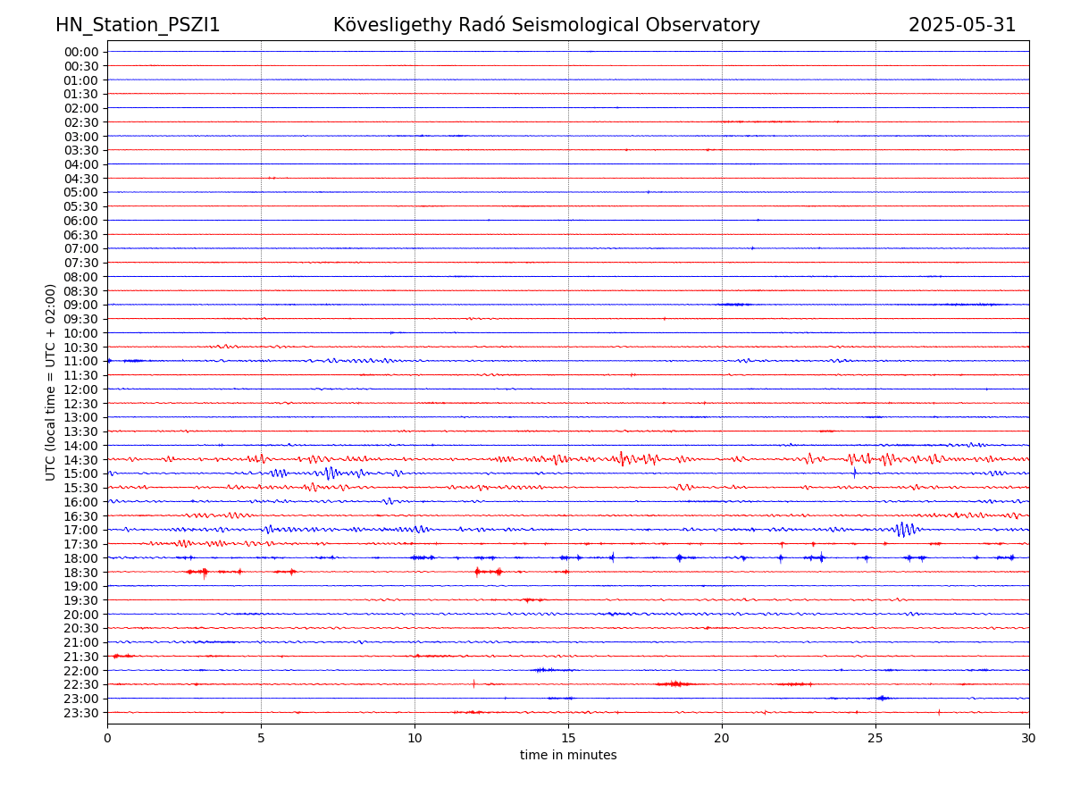This screenshot has height=804, width=1072.
Task: Click the vertical UTC local time axis label
Action: [x=51, y=382]
